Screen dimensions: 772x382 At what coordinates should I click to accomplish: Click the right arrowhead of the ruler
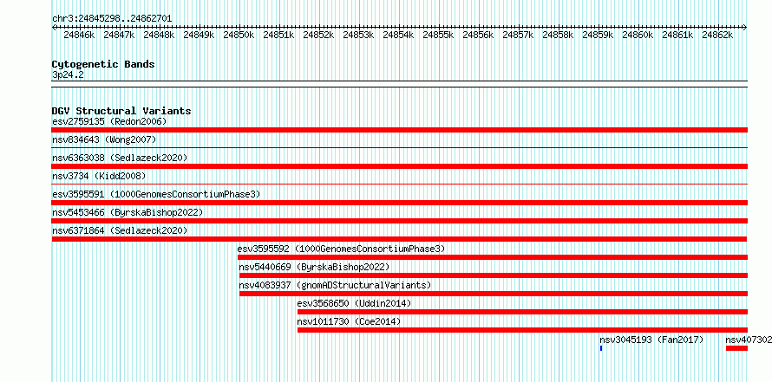745,27
